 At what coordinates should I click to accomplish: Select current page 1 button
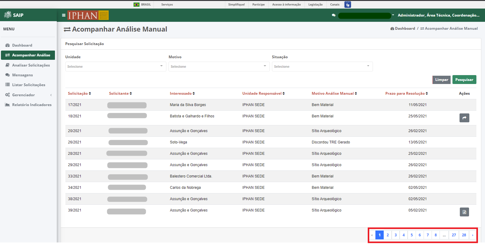[380, 235]
